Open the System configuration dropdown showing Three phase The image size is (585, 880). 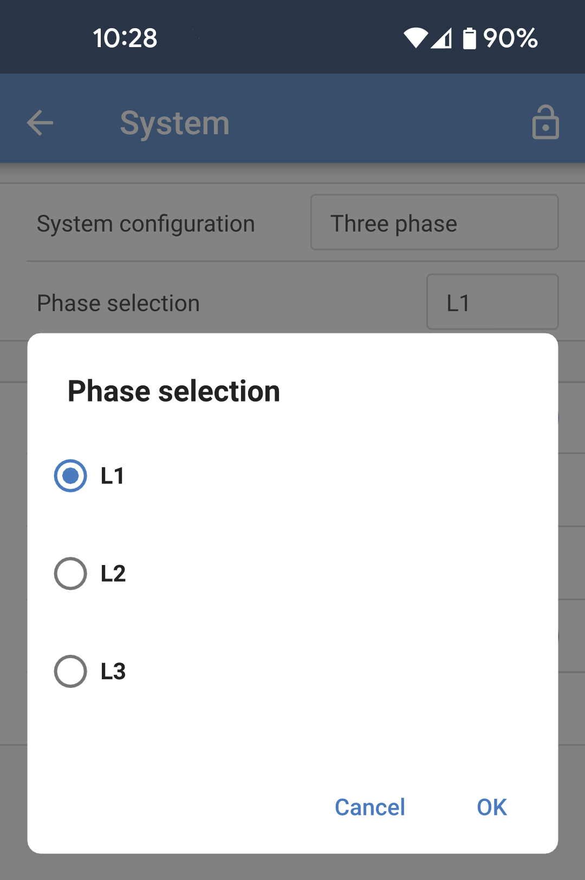click(434, 222)
